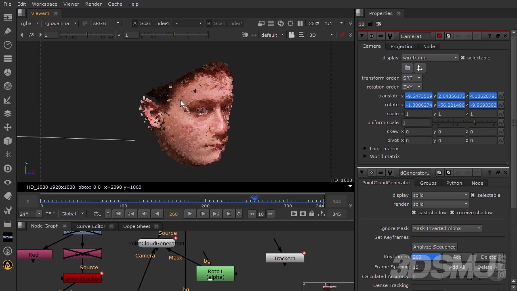This screenshot has height=291, width=517.
Task: Click the viewer gain slider
Action: (x=87, y=35)
